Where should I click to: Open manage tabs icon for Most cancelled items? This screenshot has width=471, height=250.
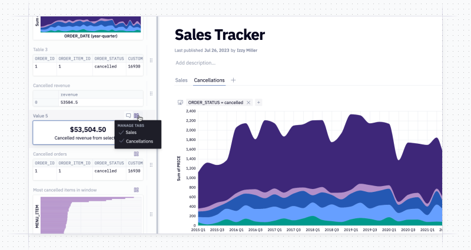pos(137,190)
